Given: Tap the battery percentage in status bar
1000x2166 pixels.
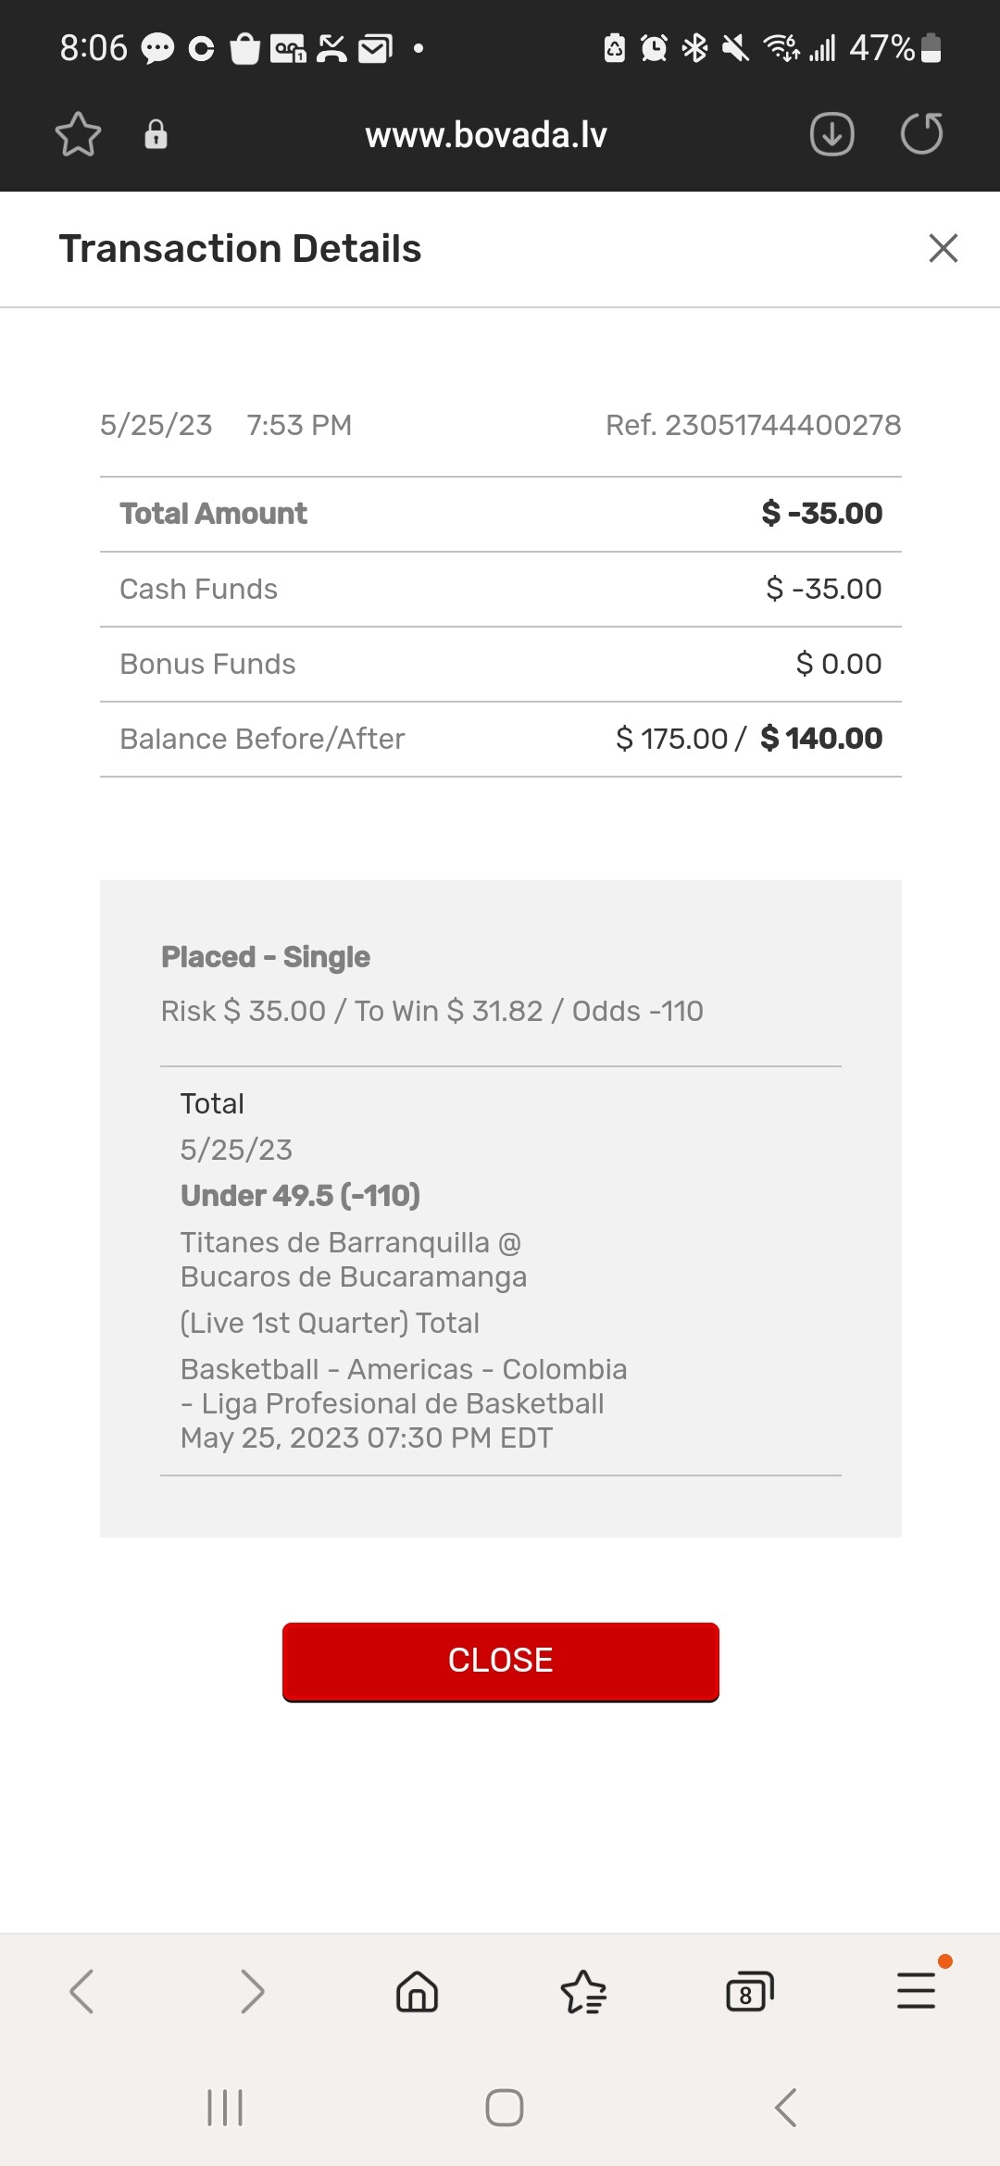Looking at the screenshot, I should point(881,48).
